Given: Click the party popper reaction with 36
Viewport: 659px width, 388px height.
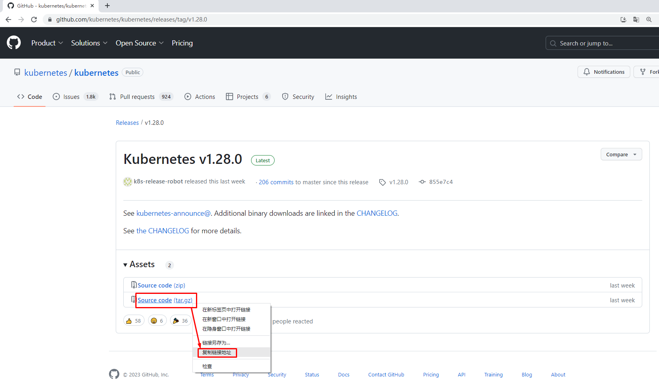Looking at the screenshot, I should point(180,321).
